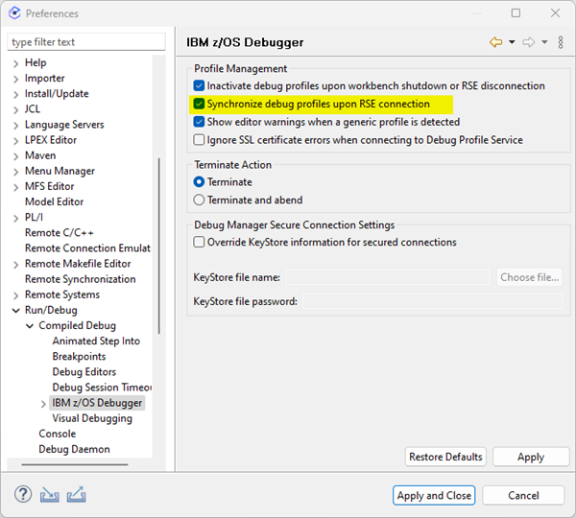The height and width of the screenshot is (518, 576).
Task: Click Apply and Close button
Action: click(434, 495)
